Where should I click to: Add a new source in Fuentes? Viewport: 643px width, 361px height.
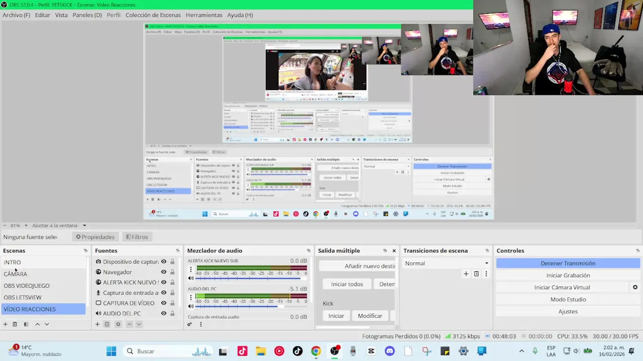click(97, 324)
